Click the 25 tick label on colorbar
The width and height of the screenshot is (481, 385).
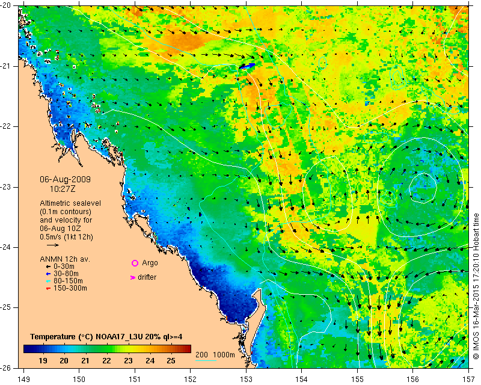tap(171, 360)
